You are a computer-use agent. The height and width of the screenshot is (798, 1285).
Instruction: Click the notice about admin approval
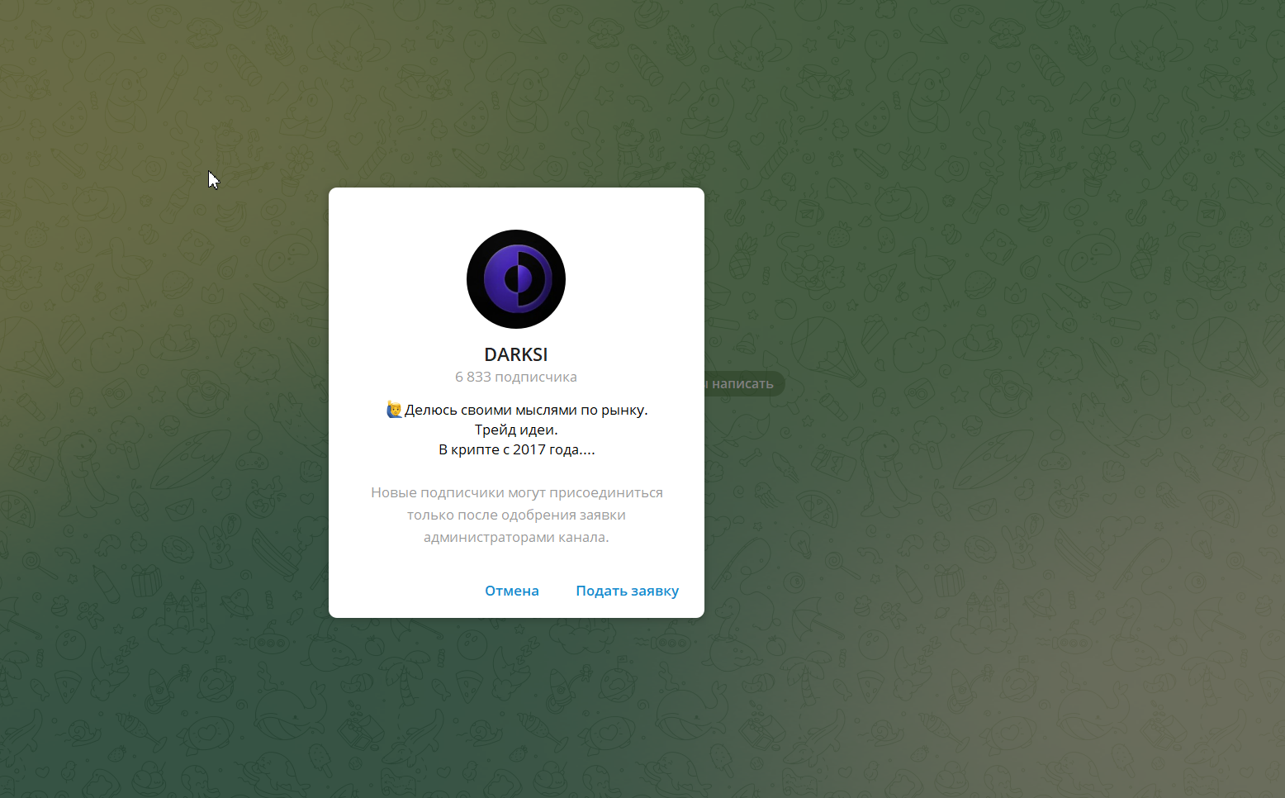(516, 515)
